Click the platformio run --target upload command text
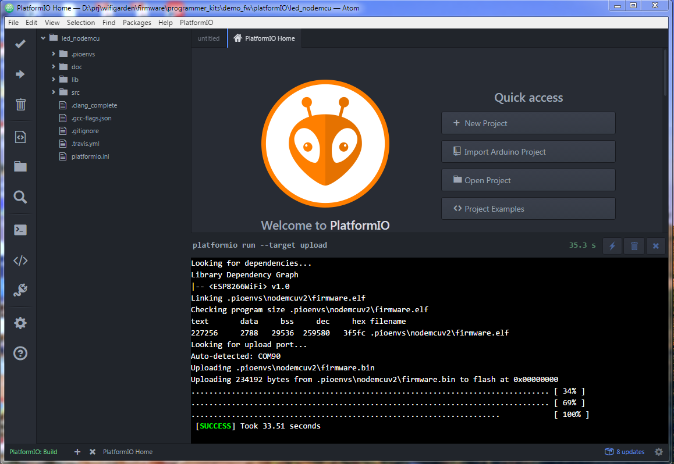Image resolution: width=674 pixels, height=464 pixels. [260, 245]
